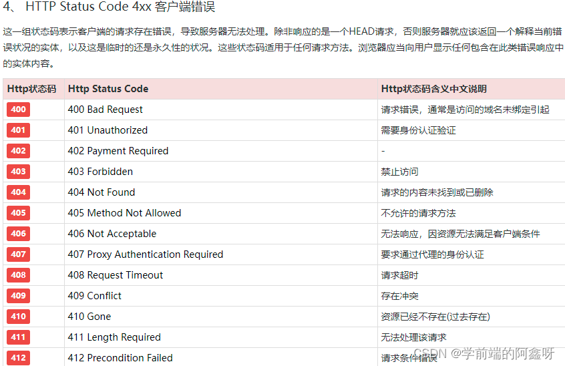The height and width of the screenshot is (366, 565).
Task: Click the '409 Conflict' cell
Action: [220, 296]
